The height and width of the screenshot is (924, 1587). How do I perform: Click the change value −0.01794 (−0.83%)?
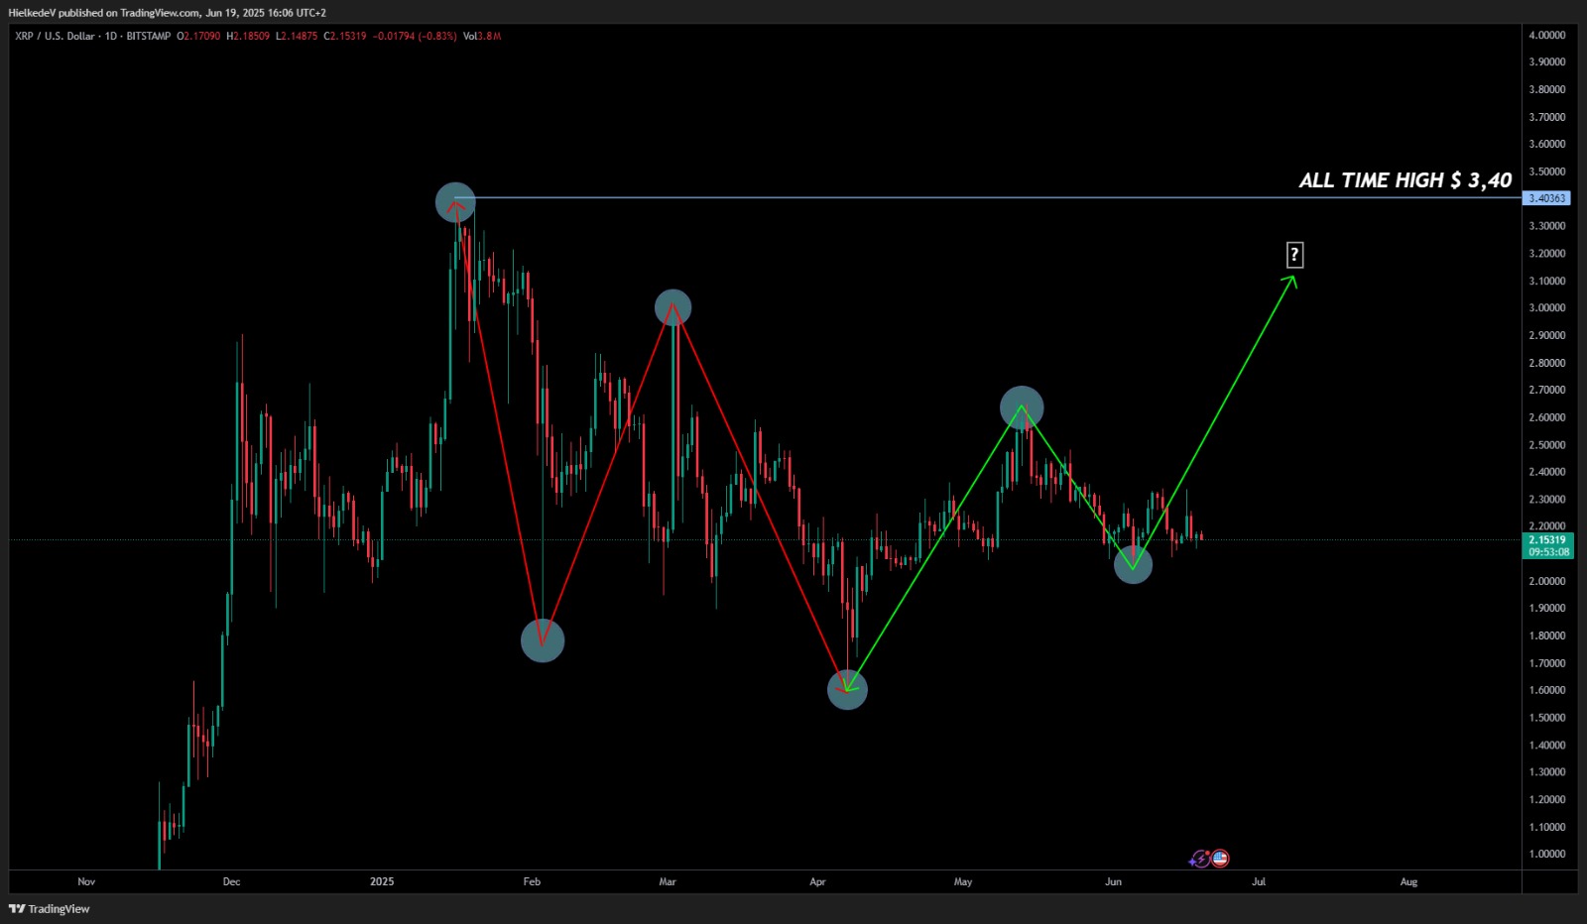click(x=415, y=36)
